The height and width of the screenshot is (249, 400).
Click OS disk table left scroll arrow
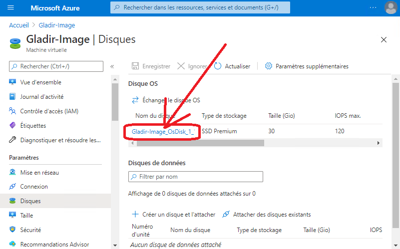pyautogui.click(x=132, y=143)
